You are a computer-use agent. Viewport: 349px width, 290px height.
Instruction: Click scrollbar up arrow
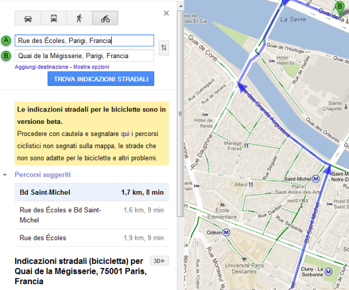click(x=180, y=6)
